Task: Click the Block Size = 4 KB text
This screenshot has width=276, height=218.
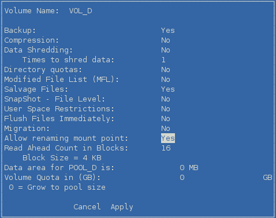Action: click(x=62, y=158)
